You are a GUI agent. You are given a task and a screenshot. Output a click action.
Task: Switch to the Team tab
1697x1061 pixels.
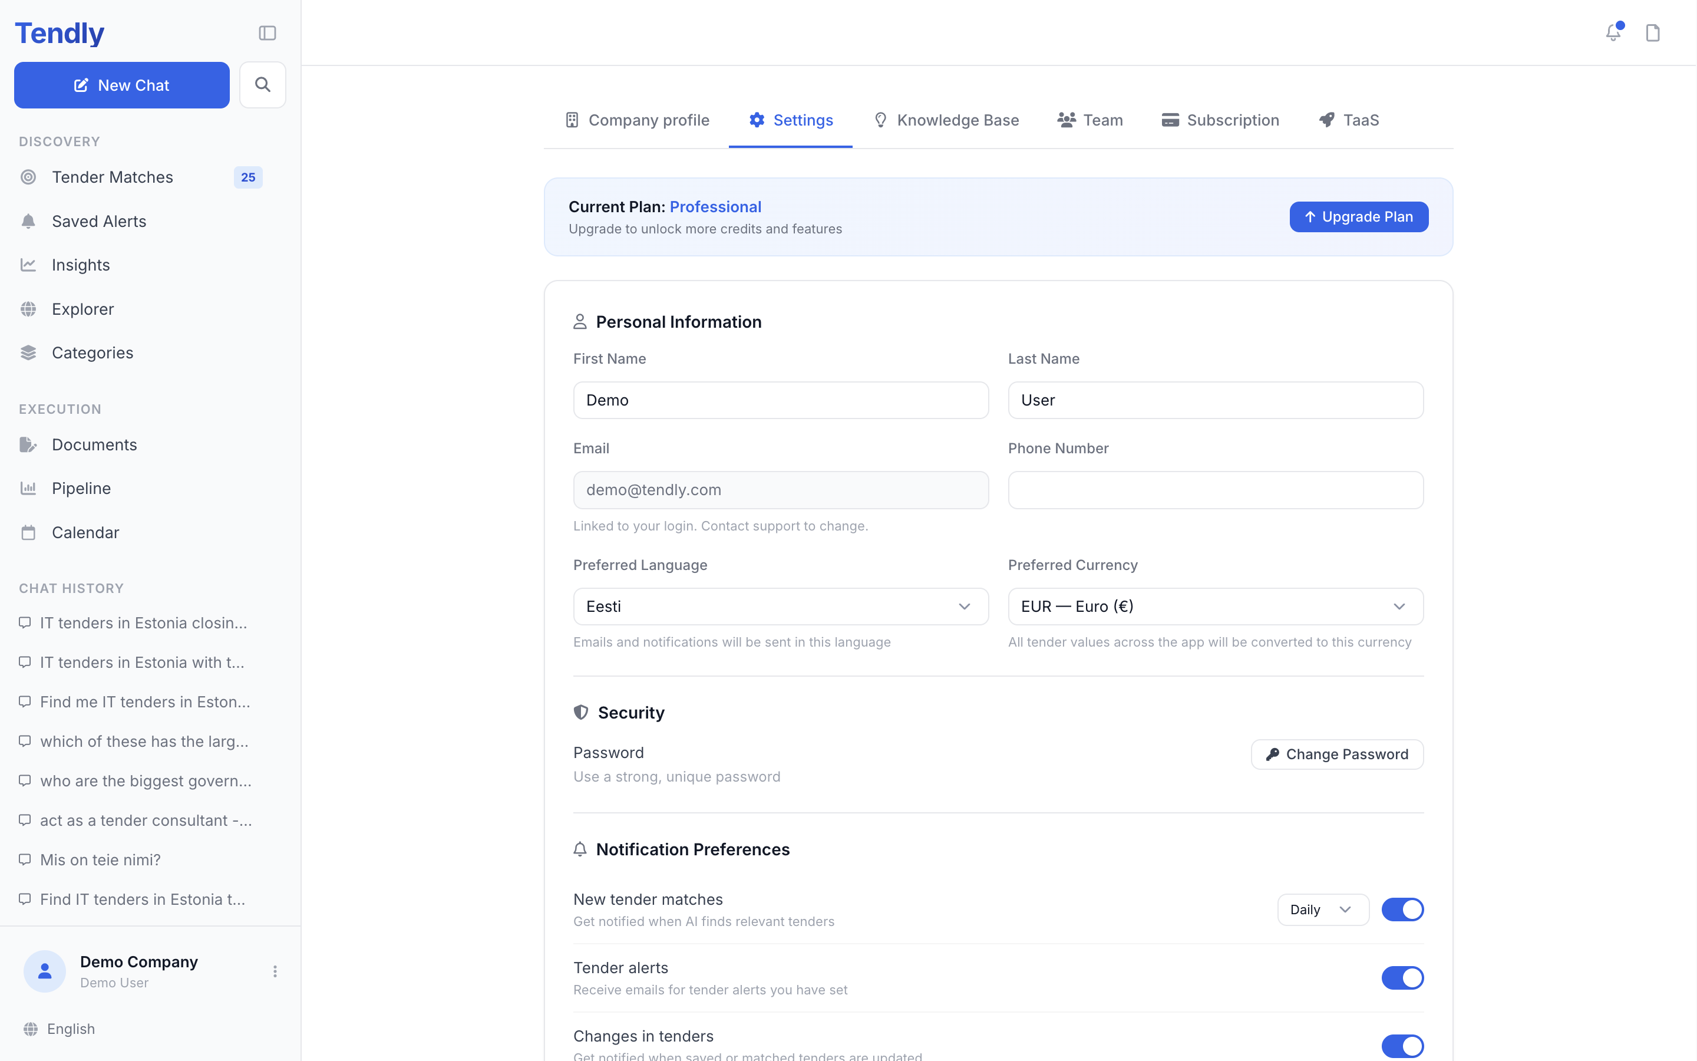coord(1091,120)
